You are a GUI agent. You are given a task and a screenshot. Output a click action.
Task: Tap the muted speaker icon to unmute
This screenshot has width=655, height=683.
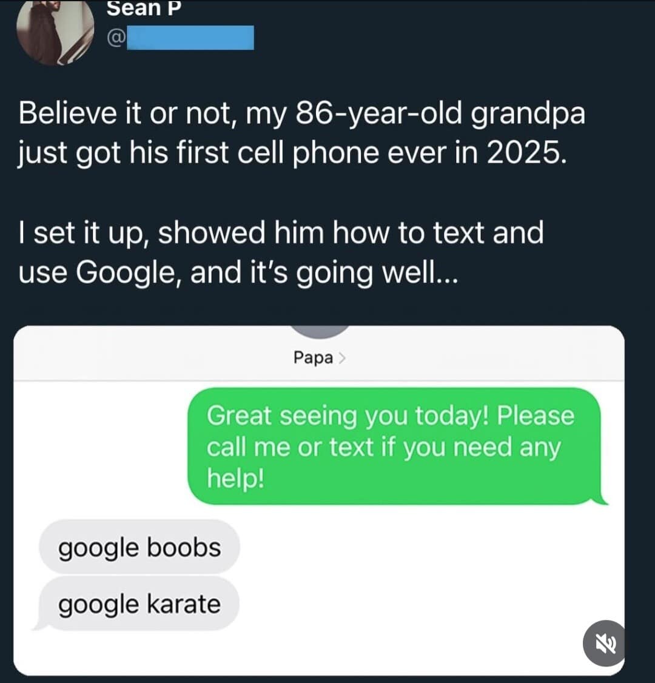pyautogui.click(x=603, y=642)
